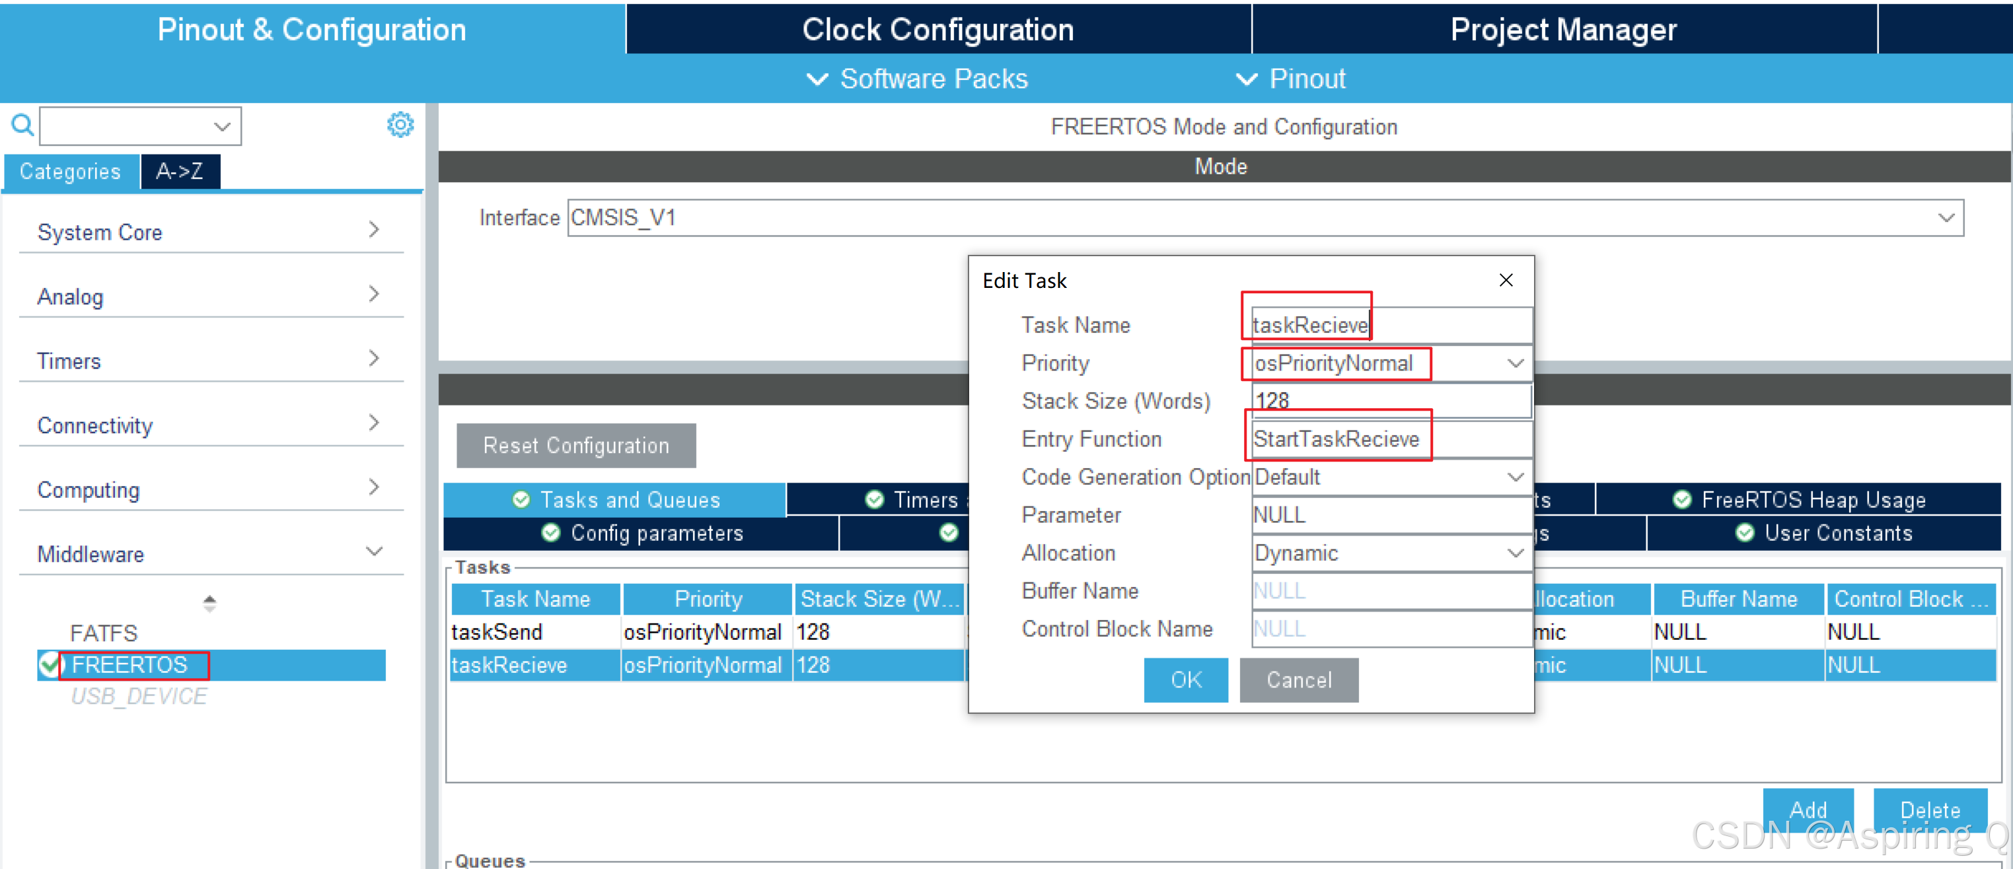Click the Add task button
Image resolution: width=2013 pixels, height=869 pixels.
(1808, 810)
